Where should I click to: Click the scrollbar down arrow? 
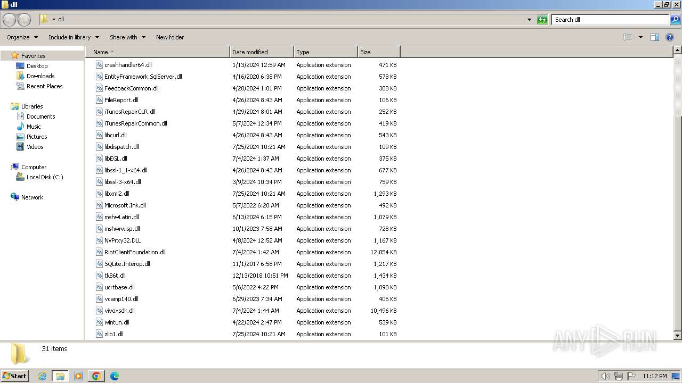677,335
